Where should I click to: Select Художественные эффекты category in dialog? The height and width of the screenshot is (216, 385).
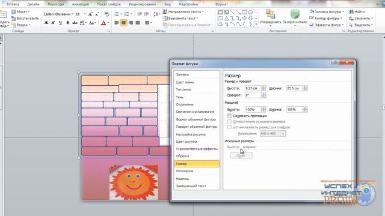[197, 149]
